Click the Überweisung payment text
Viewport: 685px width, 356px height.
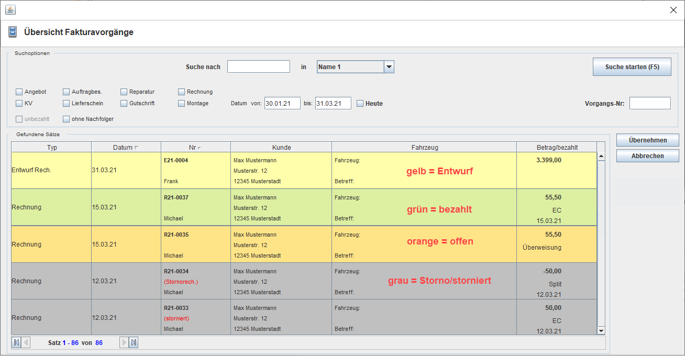point(542,247)
